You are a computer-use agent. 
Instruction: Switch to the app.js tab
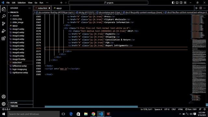tap(59, 8)
